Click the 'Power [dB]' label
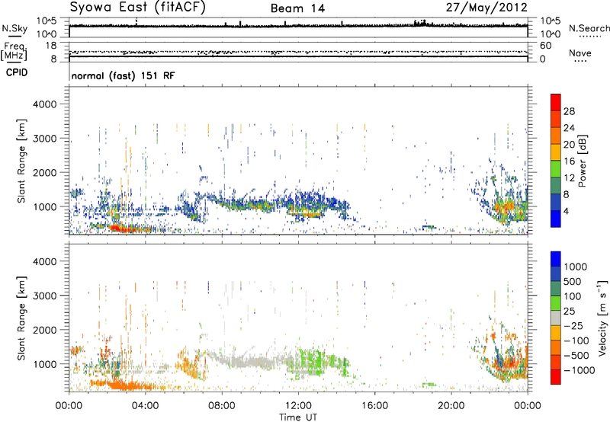 tap(582, 161)
